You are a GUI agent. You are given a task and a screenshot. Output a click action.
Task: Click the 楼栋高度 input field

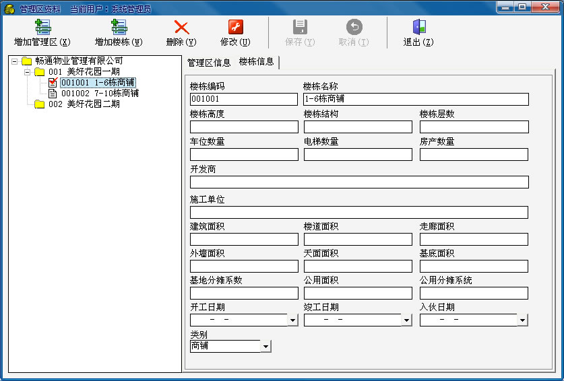coord(244,127)
